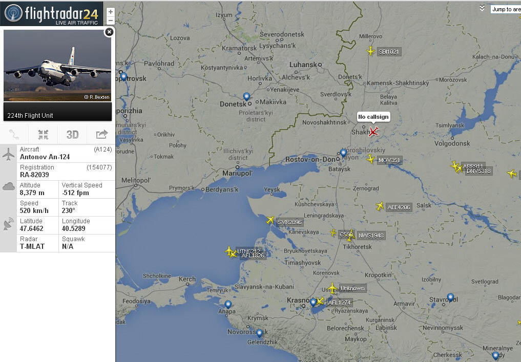521x362 pixels.
Task: Open the flight route icon in panel
Action: click(14, 135)
